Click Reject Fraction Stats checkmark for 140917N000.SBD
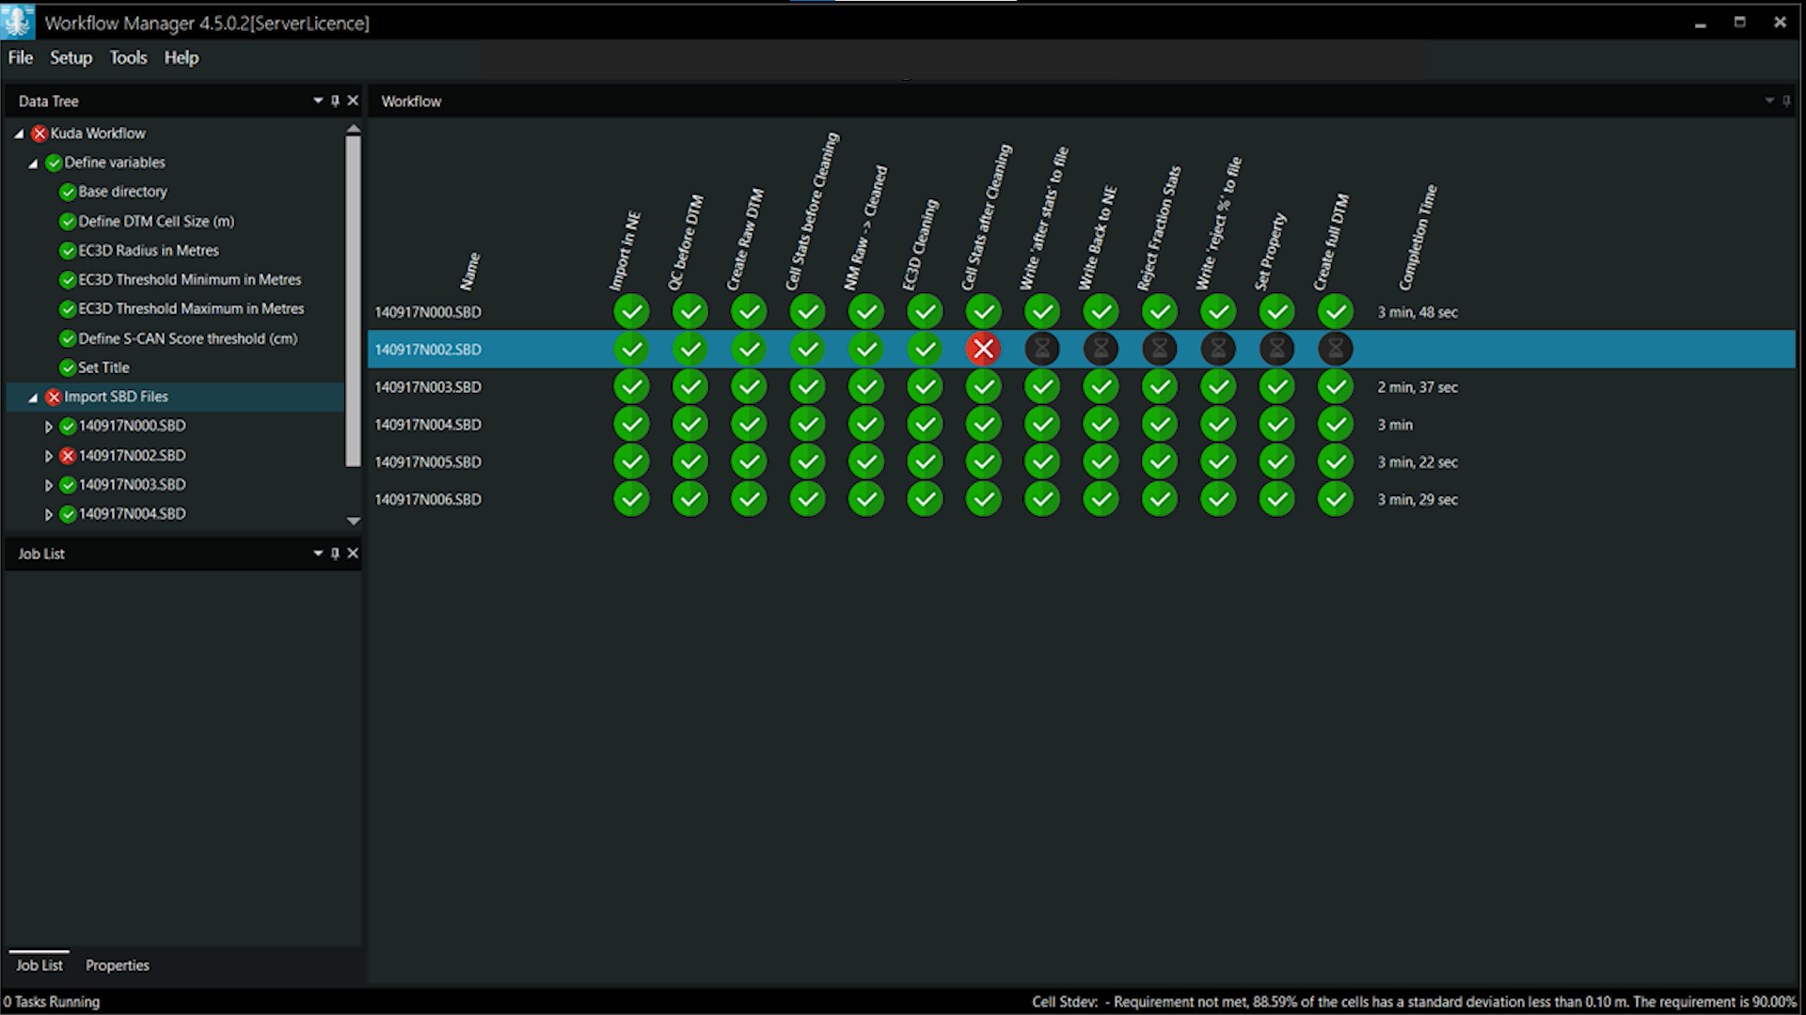The image size is (1806, 1015). tap(1160, 312)
